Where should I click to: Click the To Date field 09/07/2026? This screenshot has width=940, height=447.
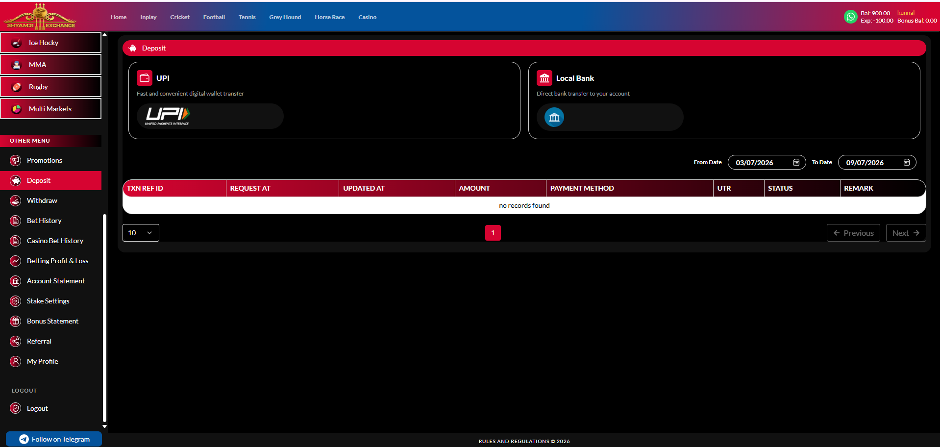coord(877,162)
